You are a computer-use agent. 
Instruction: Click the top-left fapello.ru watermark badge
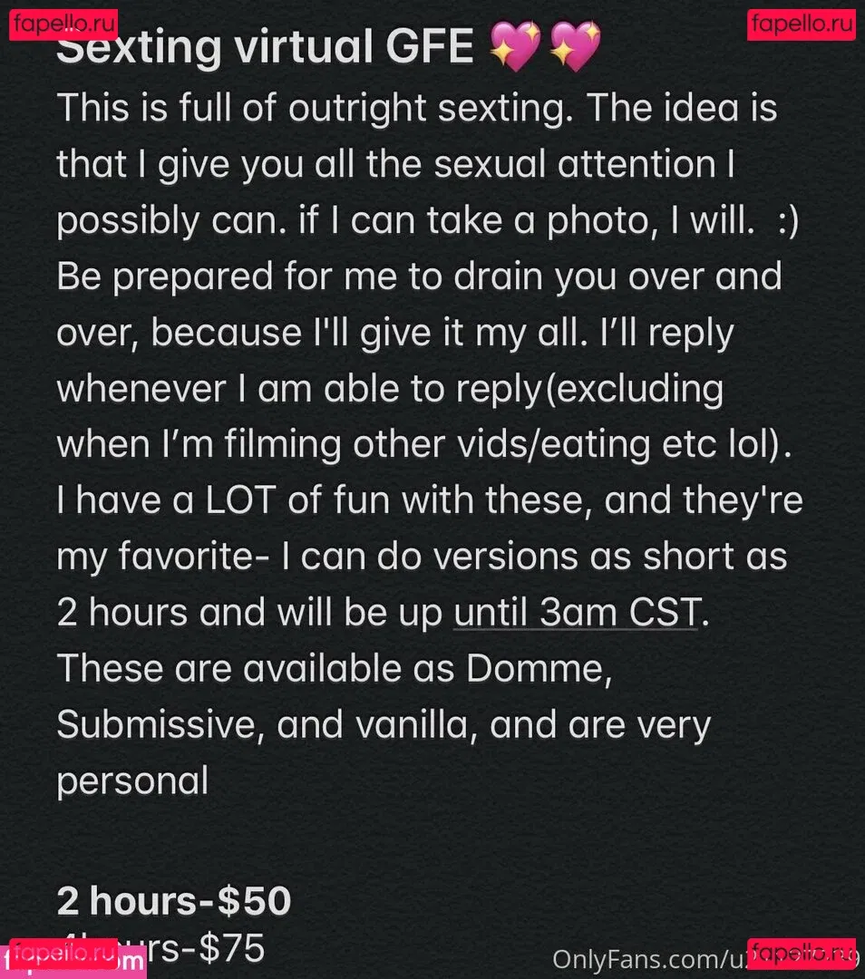pos(63,23)
